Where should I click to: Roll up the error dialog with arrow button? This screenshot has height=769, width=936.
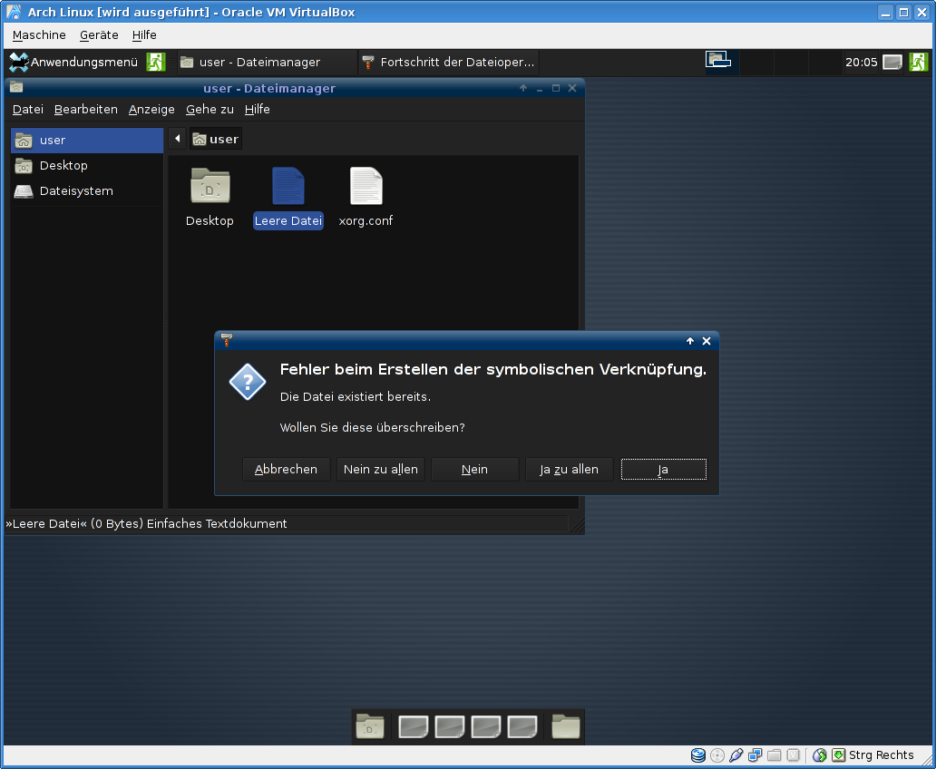pos(690,341)
